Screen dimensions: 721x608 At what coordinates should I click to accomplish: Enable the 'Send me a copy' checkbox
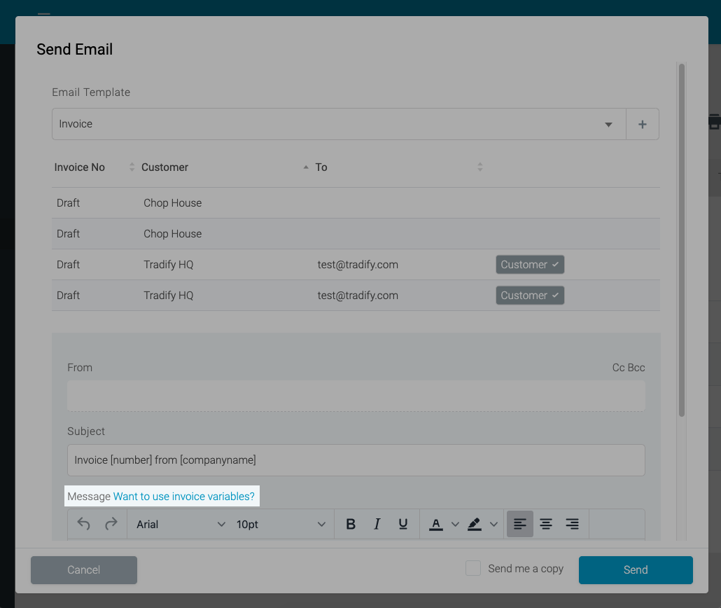[473, 568]
